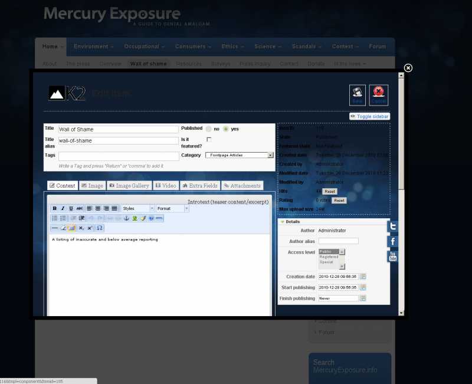Check the Is it featured checkbox
The height and width of the screenshot is (384, 472).
tap(209, 139)
